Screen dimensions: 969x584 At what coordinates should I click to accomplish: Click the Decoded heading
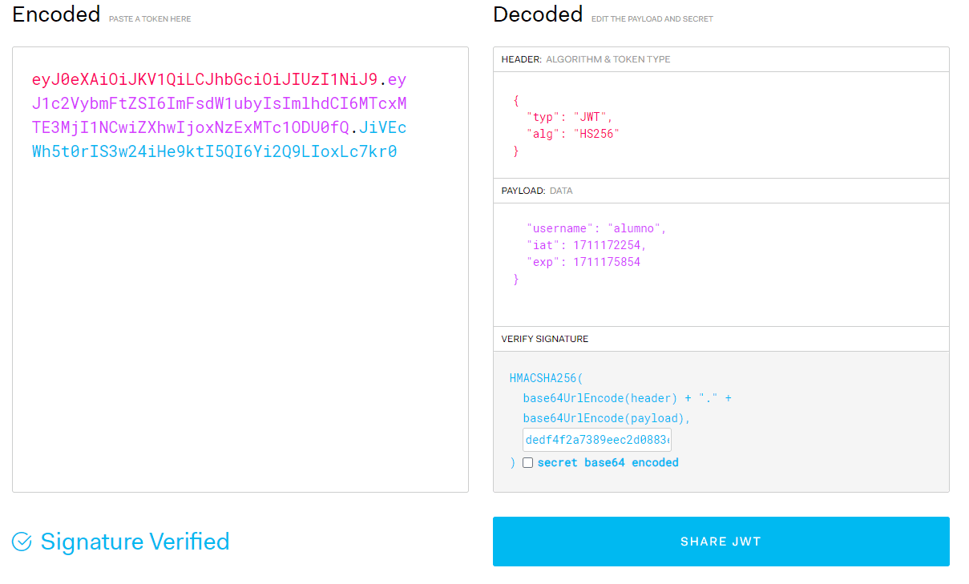tap(538, 14)
